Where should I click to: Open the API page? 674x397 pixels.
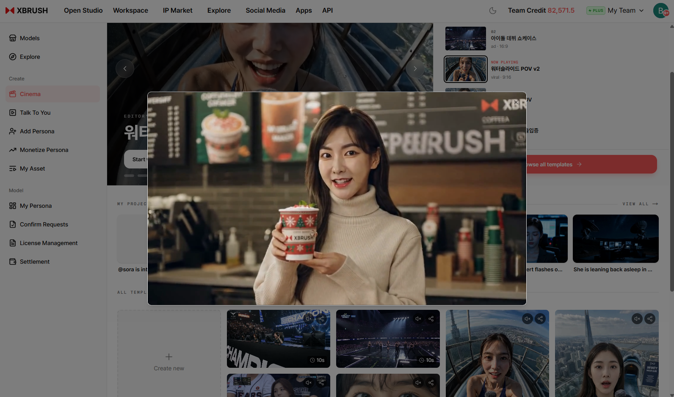click(328, 11)
